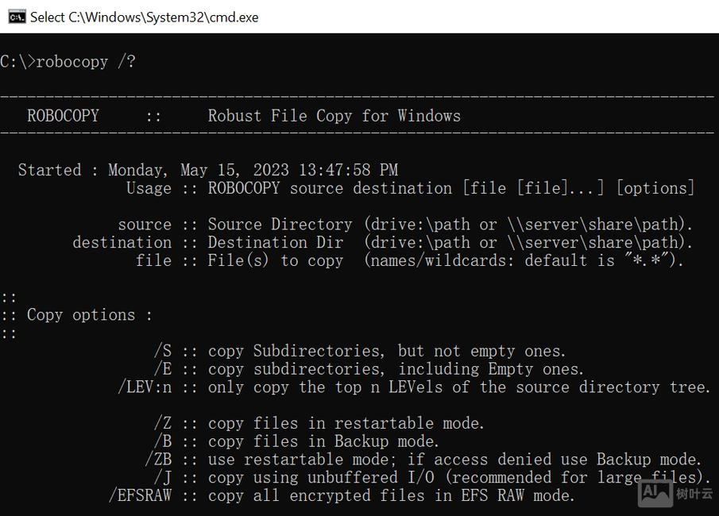The width and height of the screenshot is (719, 516).
Task: Click the /Z restartable mode switch
Action: [x=163, y=423]
